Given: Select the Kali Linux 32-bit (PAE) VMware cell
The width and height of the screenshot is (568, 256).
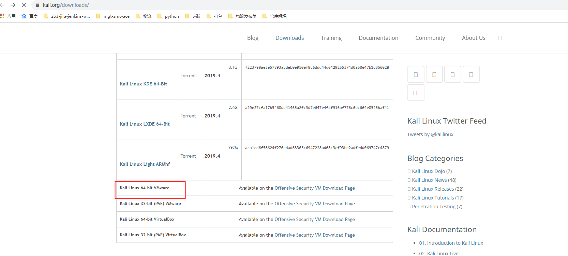Looking at the screenshot, I should [159, 204].
